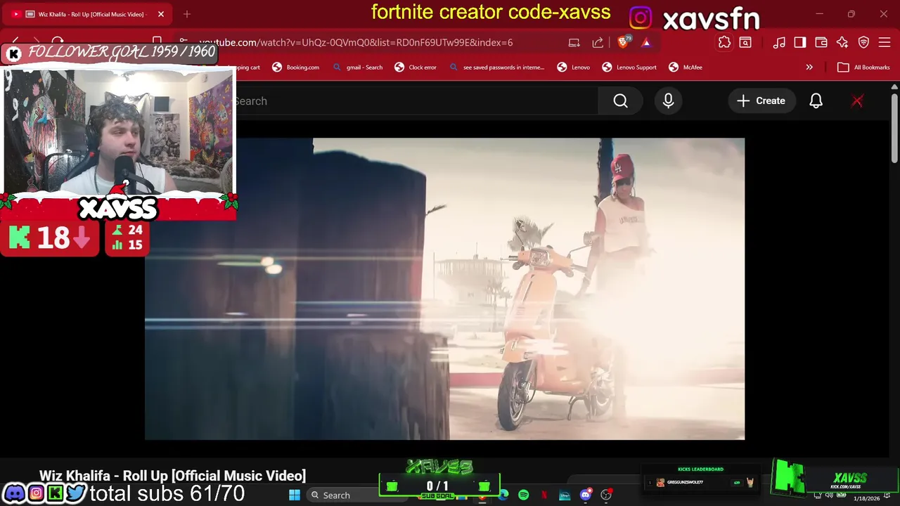Screen dimensions: 900x506
Task: Open a new browser tab
Action: coord(187,14)
